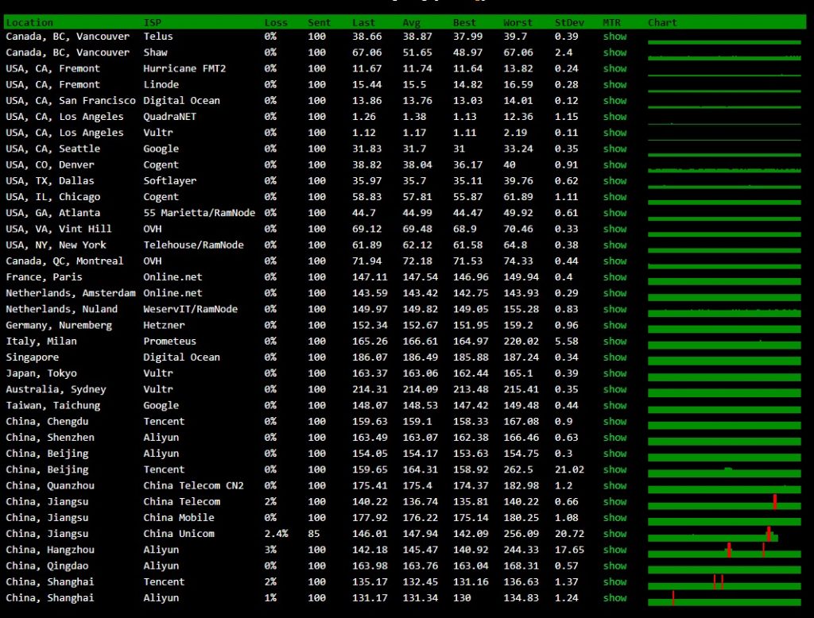The width and height of the screenshot is (814, 618).
Task: Select StDev value '21.02' in the Tencent Beijing row
Action: [569, 469]
